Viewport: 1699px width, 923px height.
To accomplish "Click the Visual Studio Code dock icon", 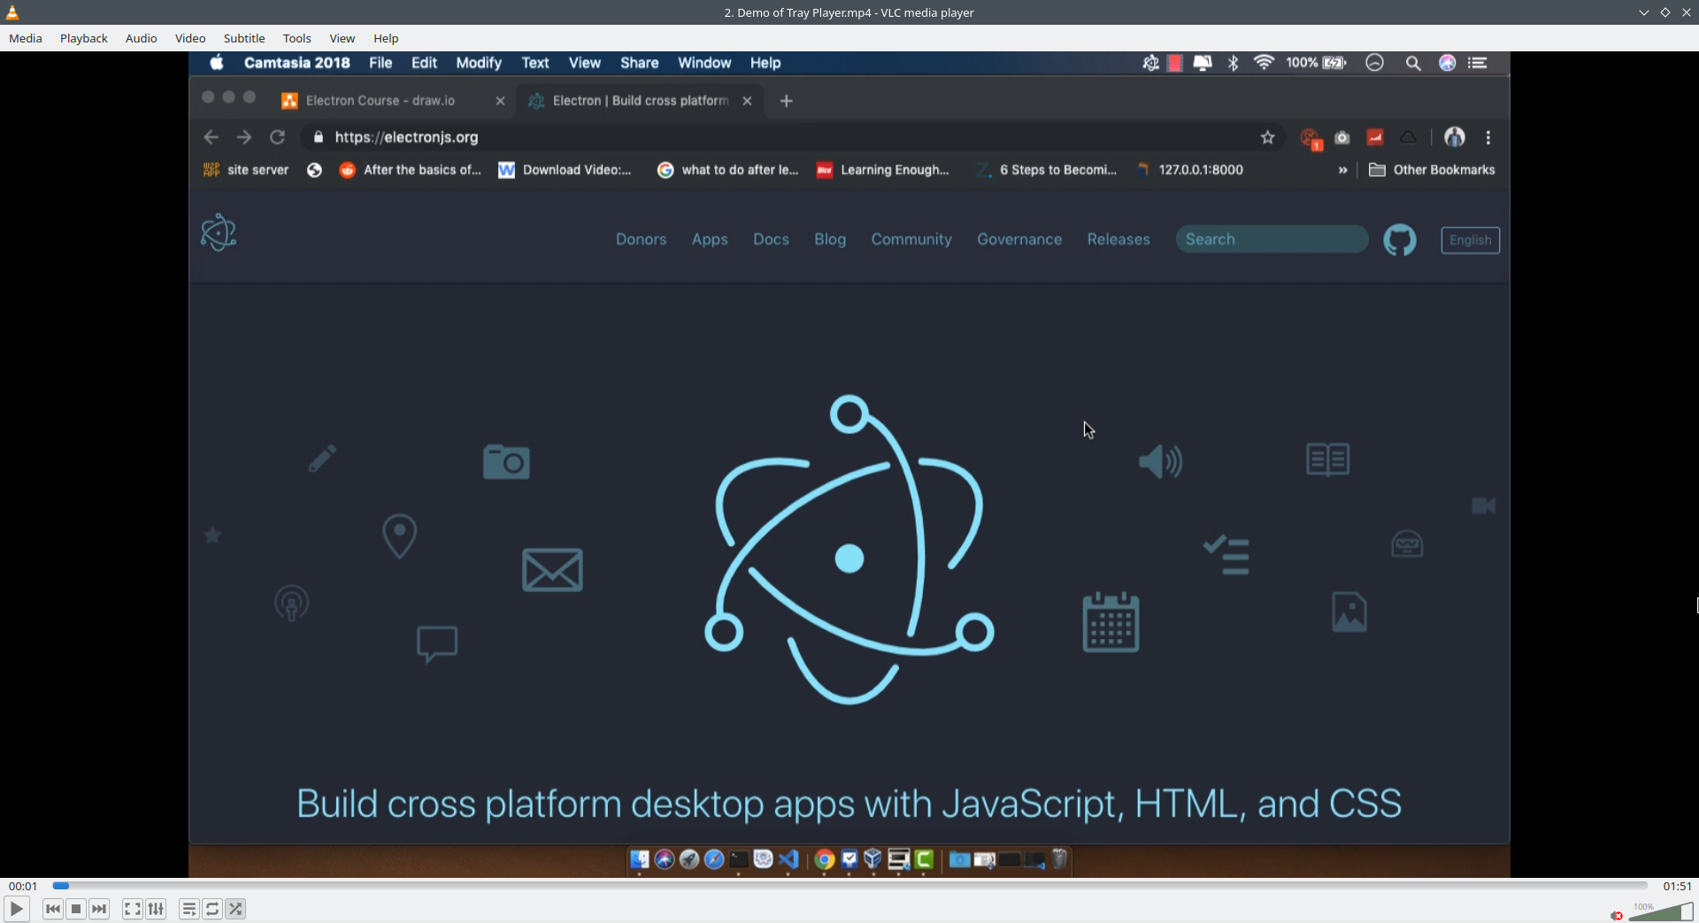I will [x=789, y=859].
